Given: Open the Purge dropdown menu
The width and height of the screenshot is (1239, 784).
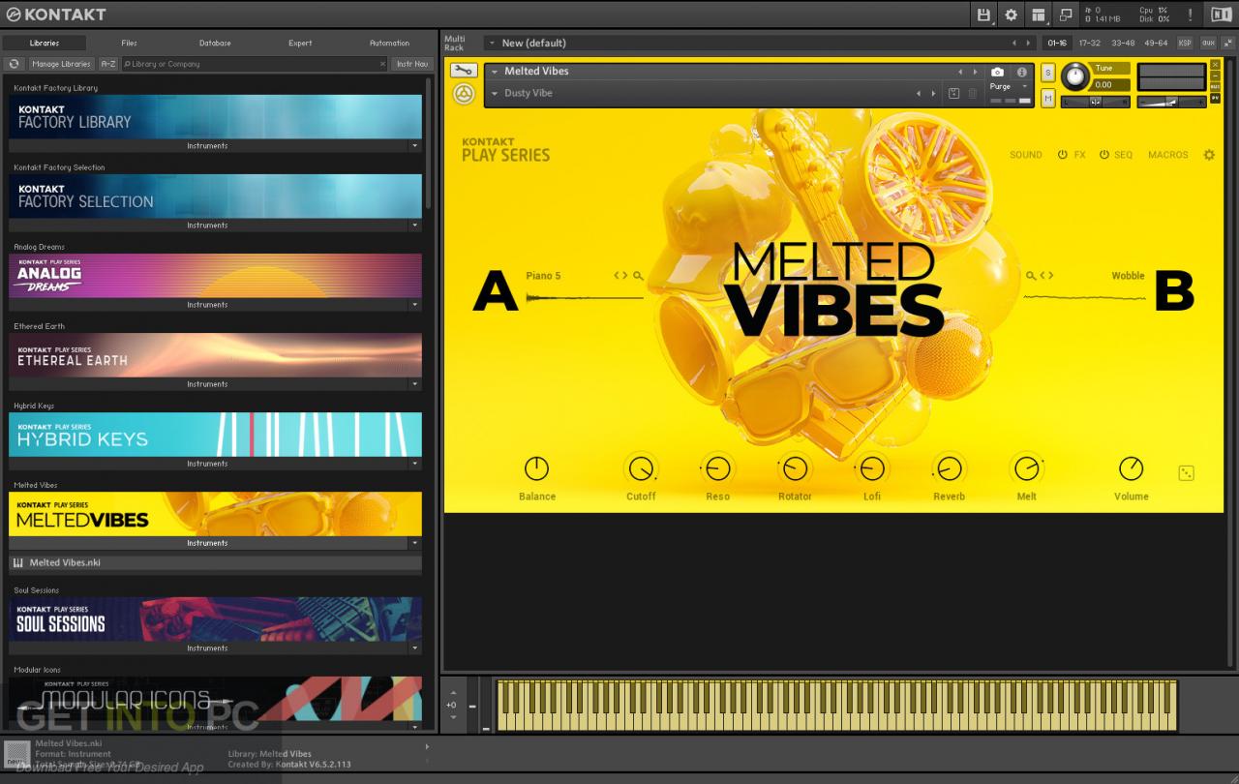Looking at the screenshot, I should [1009, 86].
